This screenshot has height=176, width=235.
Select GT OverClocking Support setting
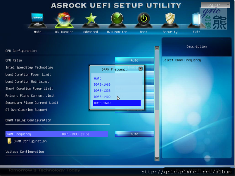point(26,110)
